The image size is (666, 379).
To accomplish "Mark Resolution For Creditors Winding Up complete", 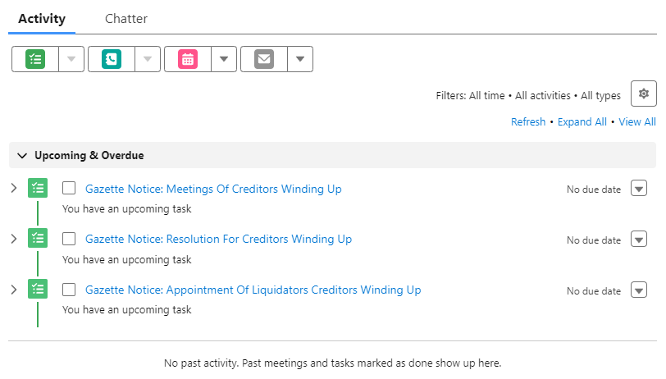I will [x=69, y=239].
